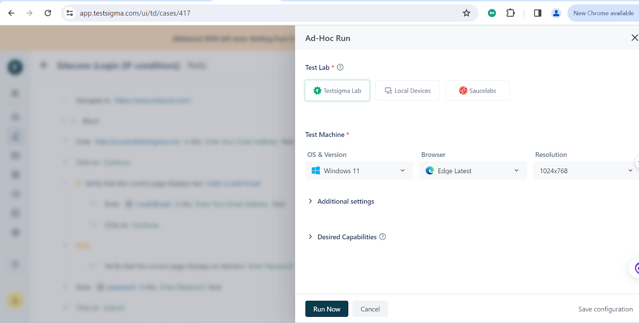Reload the current page
Image resolution: width=639 pixels, height=324 pixels.
[48, 13]
